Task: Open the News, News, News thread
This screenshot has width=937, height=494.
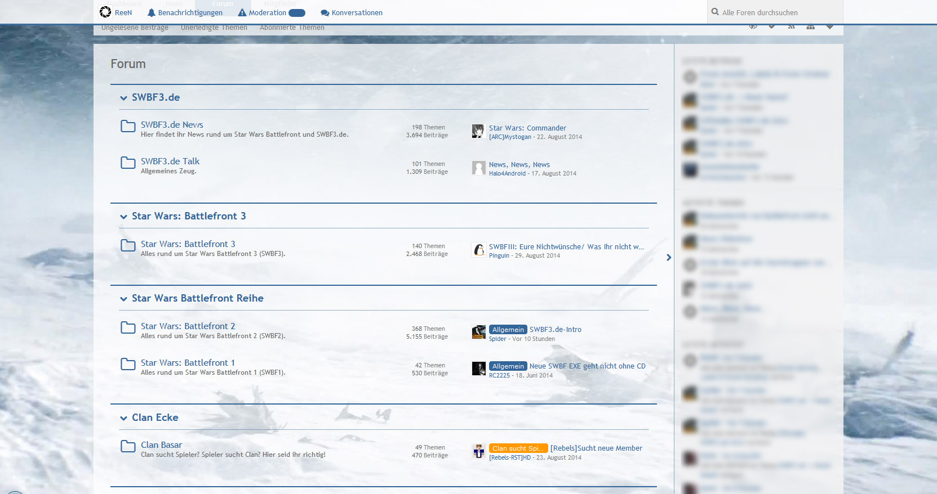Action: tap(519, 165)
